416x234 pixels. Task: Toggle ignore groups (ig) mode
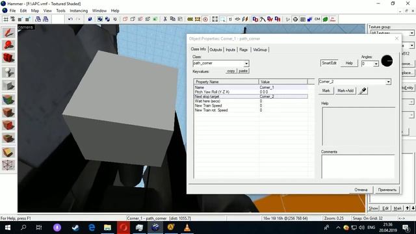115,19
